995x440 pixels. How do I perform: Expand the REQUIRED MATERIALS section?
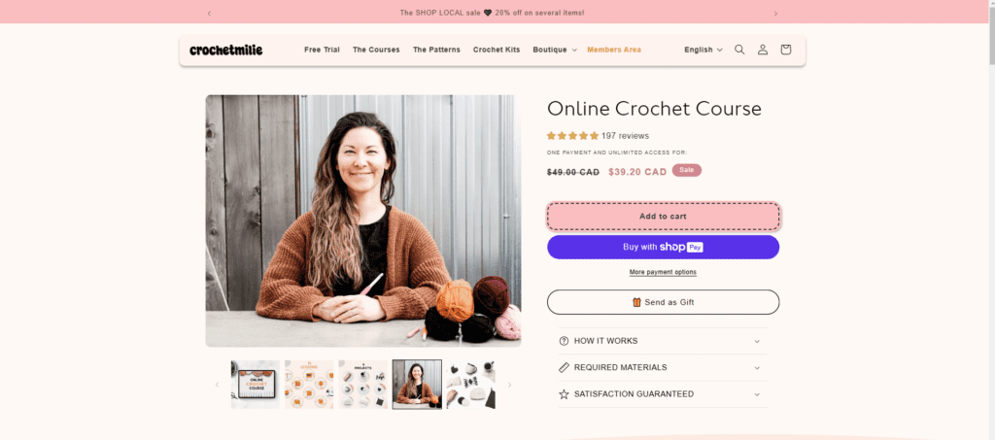point(663,368)
